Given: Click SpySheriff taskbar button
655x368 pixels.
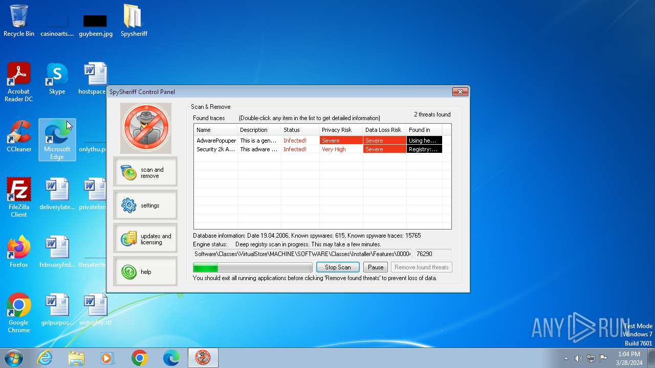Looking at the screenshot, I should (x=203, y=358).
